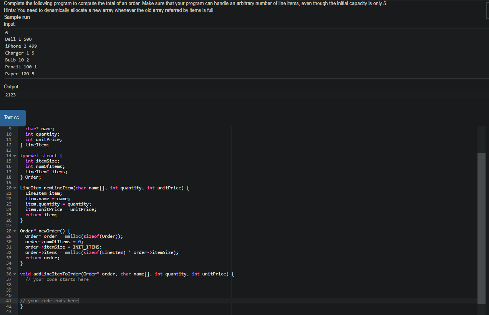This screenshot has width=489, height=315.
Task: Click the sample output value 2123
Action: 10,94
